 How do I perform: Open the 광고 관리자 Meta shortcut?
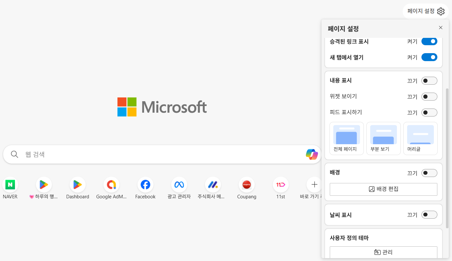pyautogui.click(x=179, y=185)
